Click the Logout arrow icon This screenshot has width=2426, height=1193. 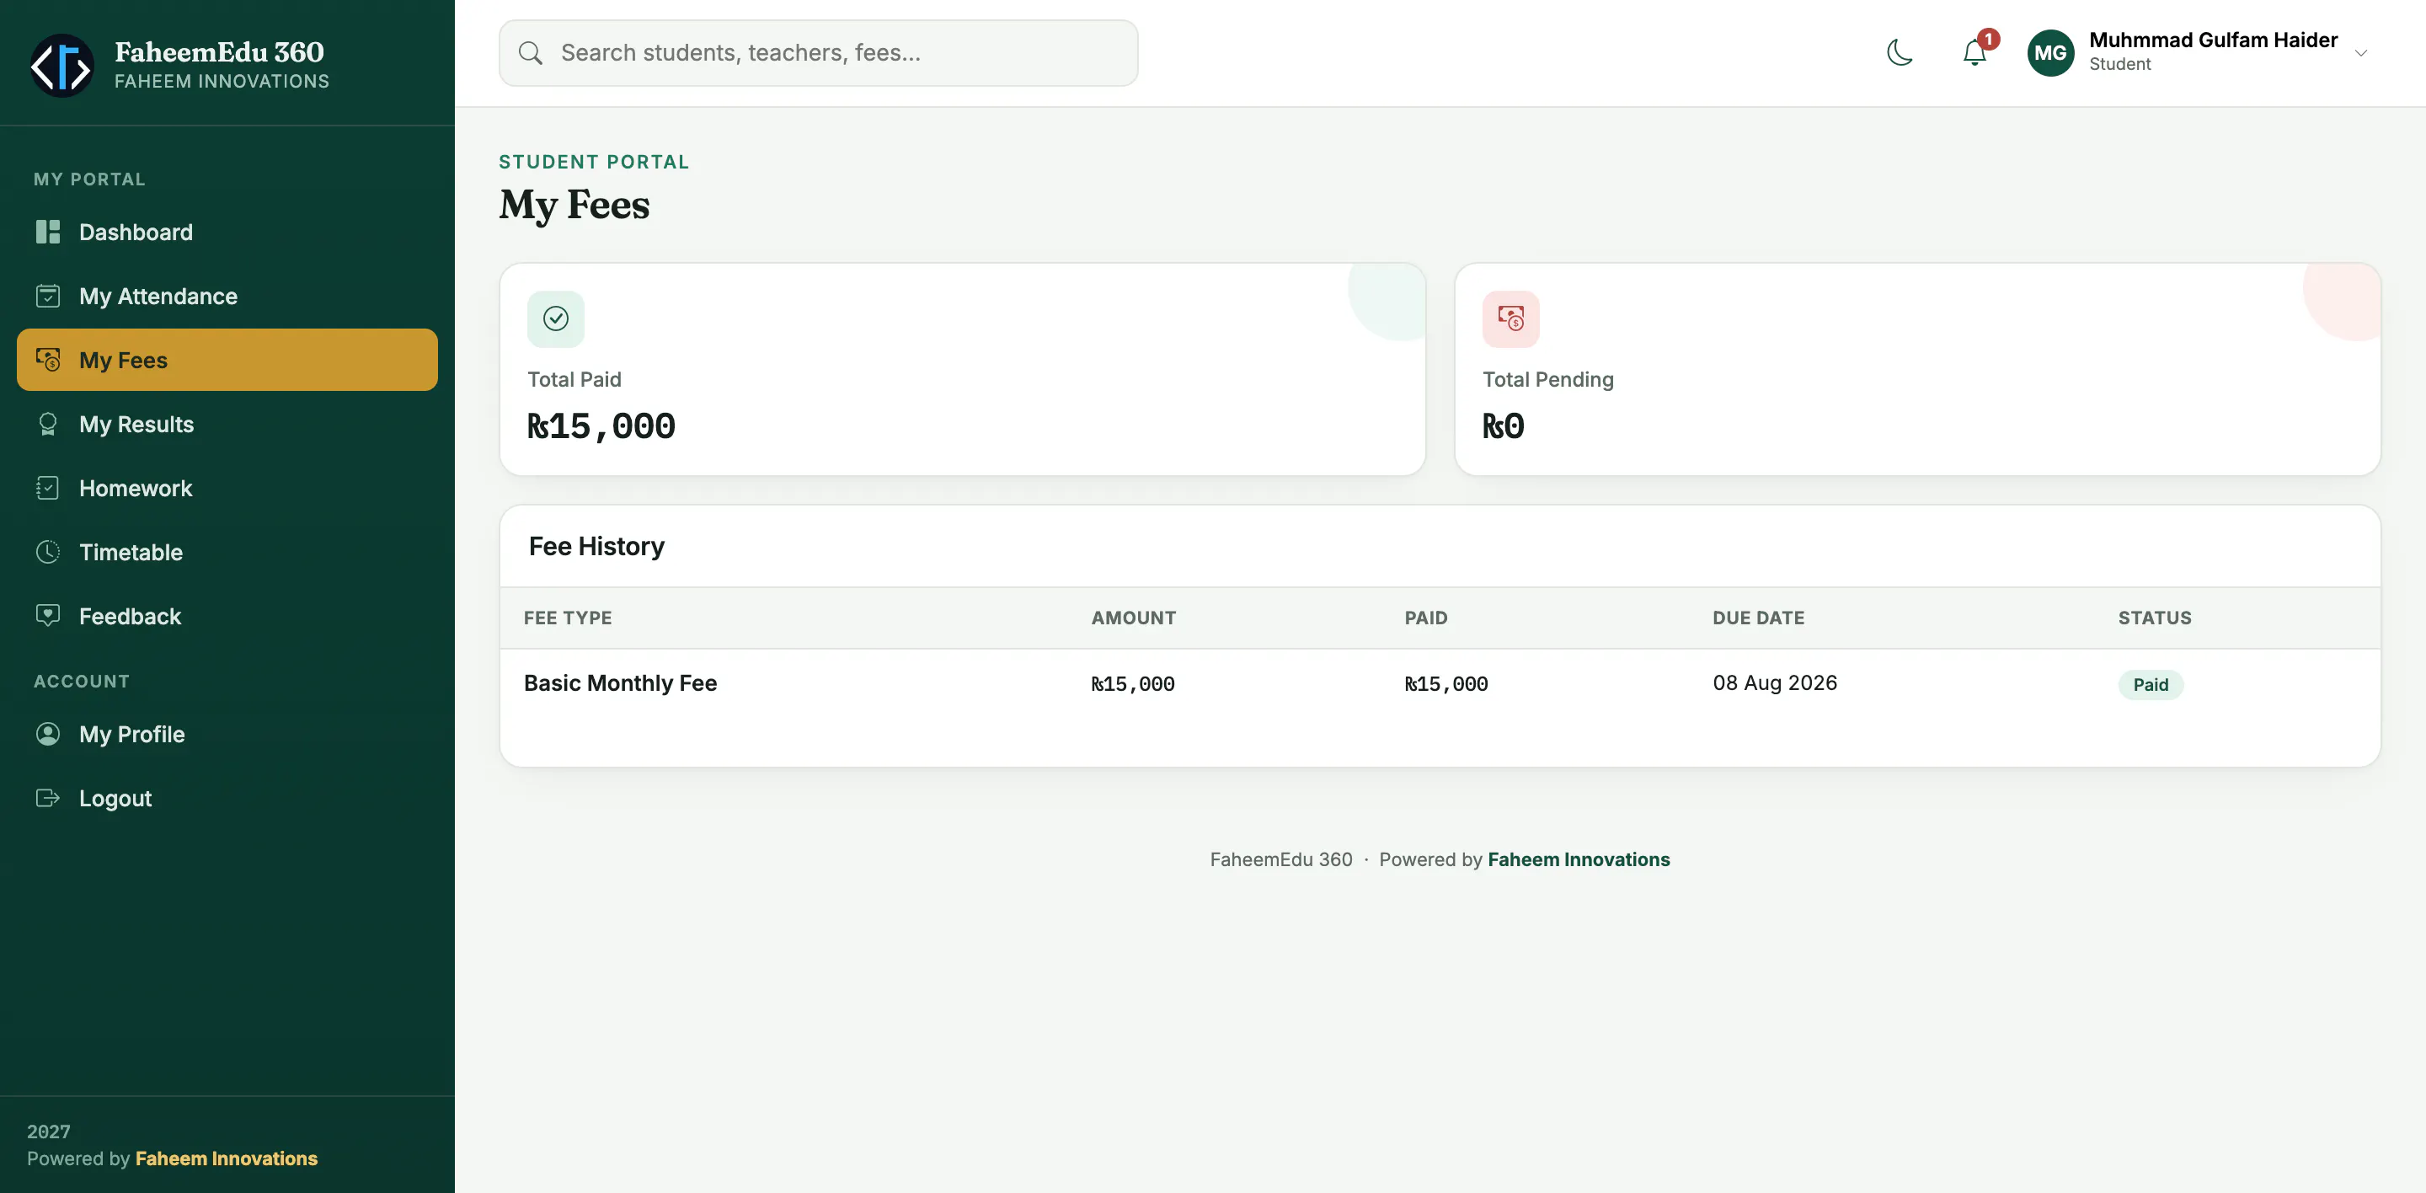(48, 798)
